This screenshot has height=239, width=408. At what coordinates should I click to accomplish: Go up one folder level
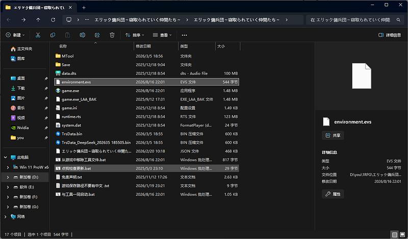point(38,20)
